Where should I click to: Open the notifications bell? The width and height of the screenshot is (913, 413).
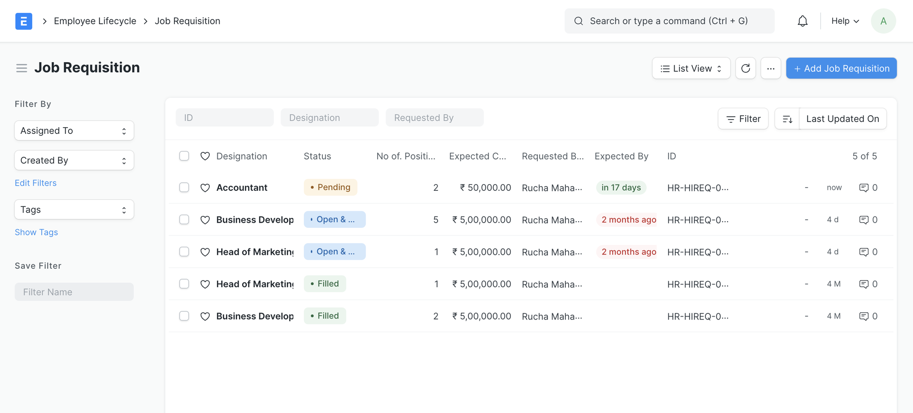pyautogui.click(x=802, y=21)
